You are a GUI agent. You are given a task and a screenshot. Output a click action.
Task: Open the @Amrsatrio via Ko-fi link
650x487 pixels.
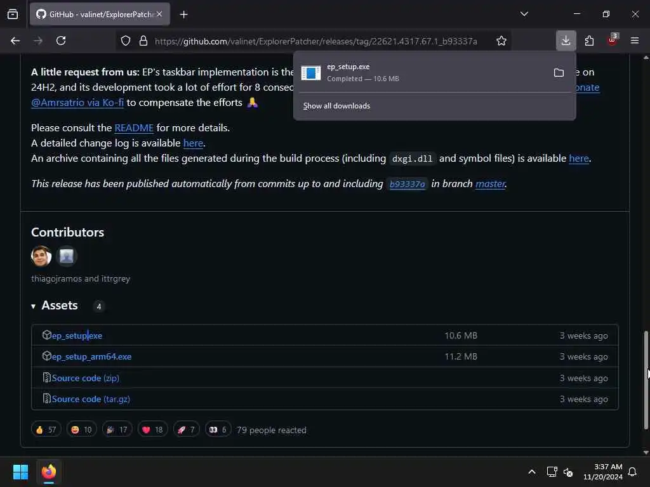click(77, 103)
